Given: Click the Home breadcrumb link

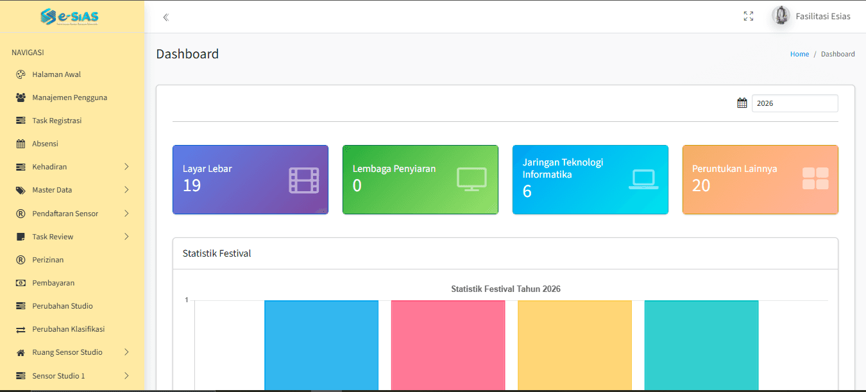Looking at the screenshot, I should point(799,55).
